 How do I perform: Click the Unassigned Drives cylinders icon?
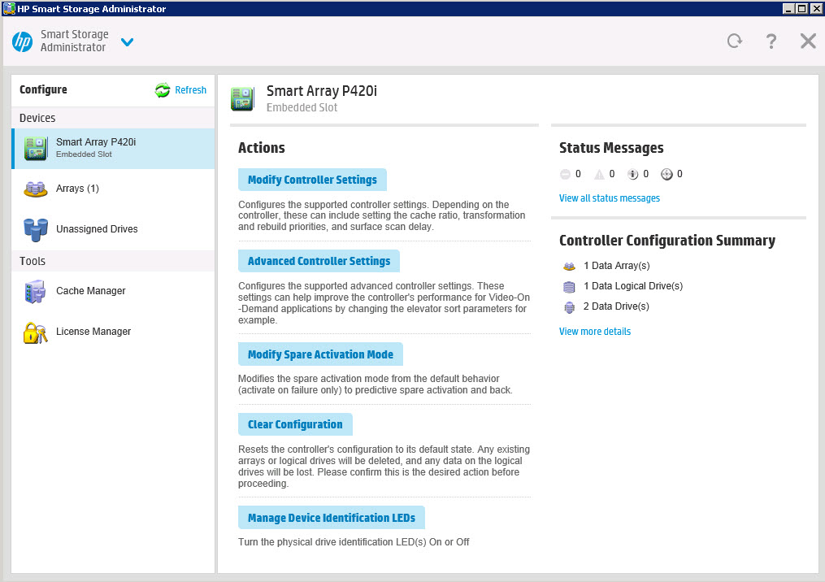(35, 229)
